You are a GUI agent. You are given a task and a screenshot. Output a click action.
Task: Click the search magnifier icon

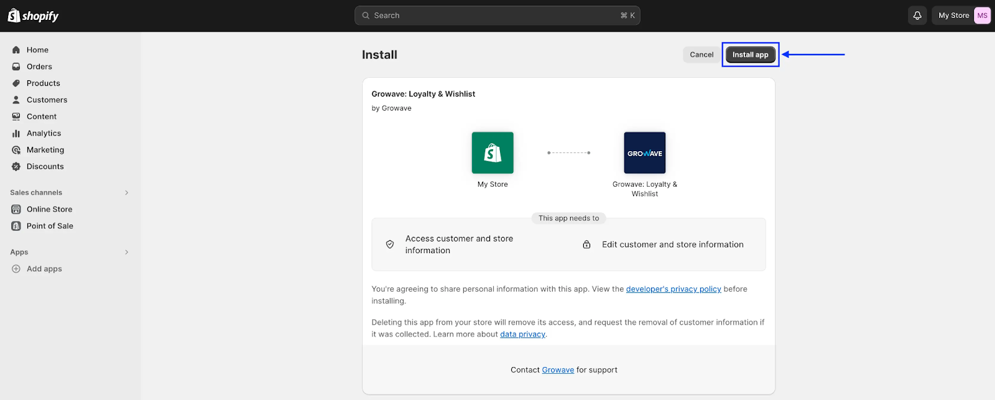click(366, 16)
